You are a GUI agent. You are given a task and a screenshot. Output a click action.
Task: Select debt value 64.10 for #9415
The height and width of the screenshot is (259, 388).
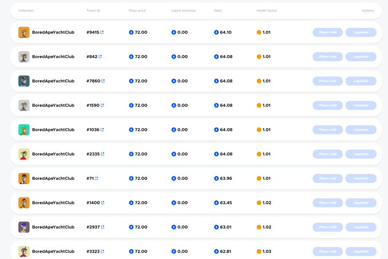[226, 32]
